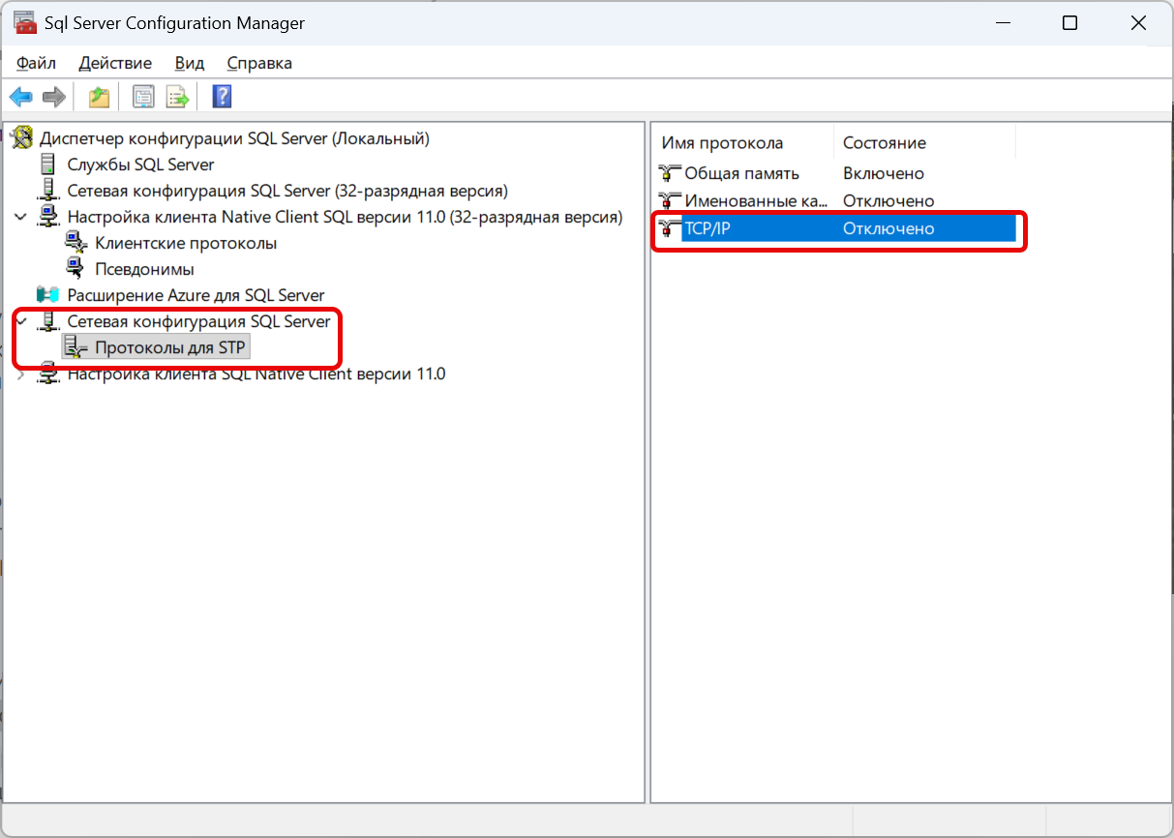The image size is (1174, 838).
Task: Select the Сетевая конфигурация SQL Server label without 32-разрядная версия
Action: 198,321
